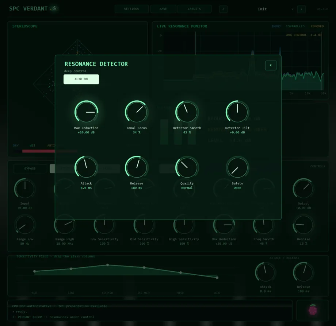
Task: Click the '> ready.' console line
Action: tap(20, 312)
